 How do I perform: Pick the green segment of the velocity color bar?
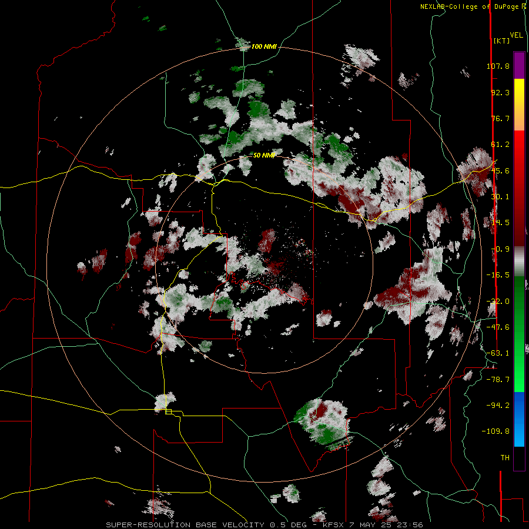(519, 334)
